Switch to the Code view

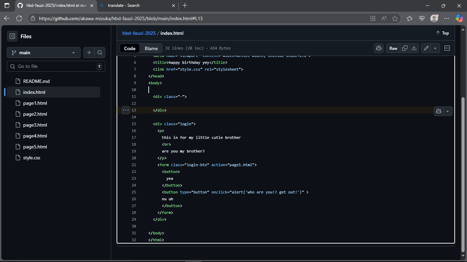[x=130, y=48]
